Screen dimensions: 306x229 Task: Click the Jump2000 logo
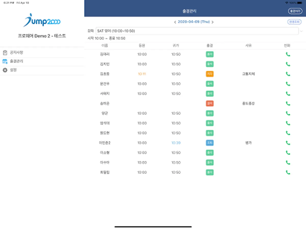42,20
